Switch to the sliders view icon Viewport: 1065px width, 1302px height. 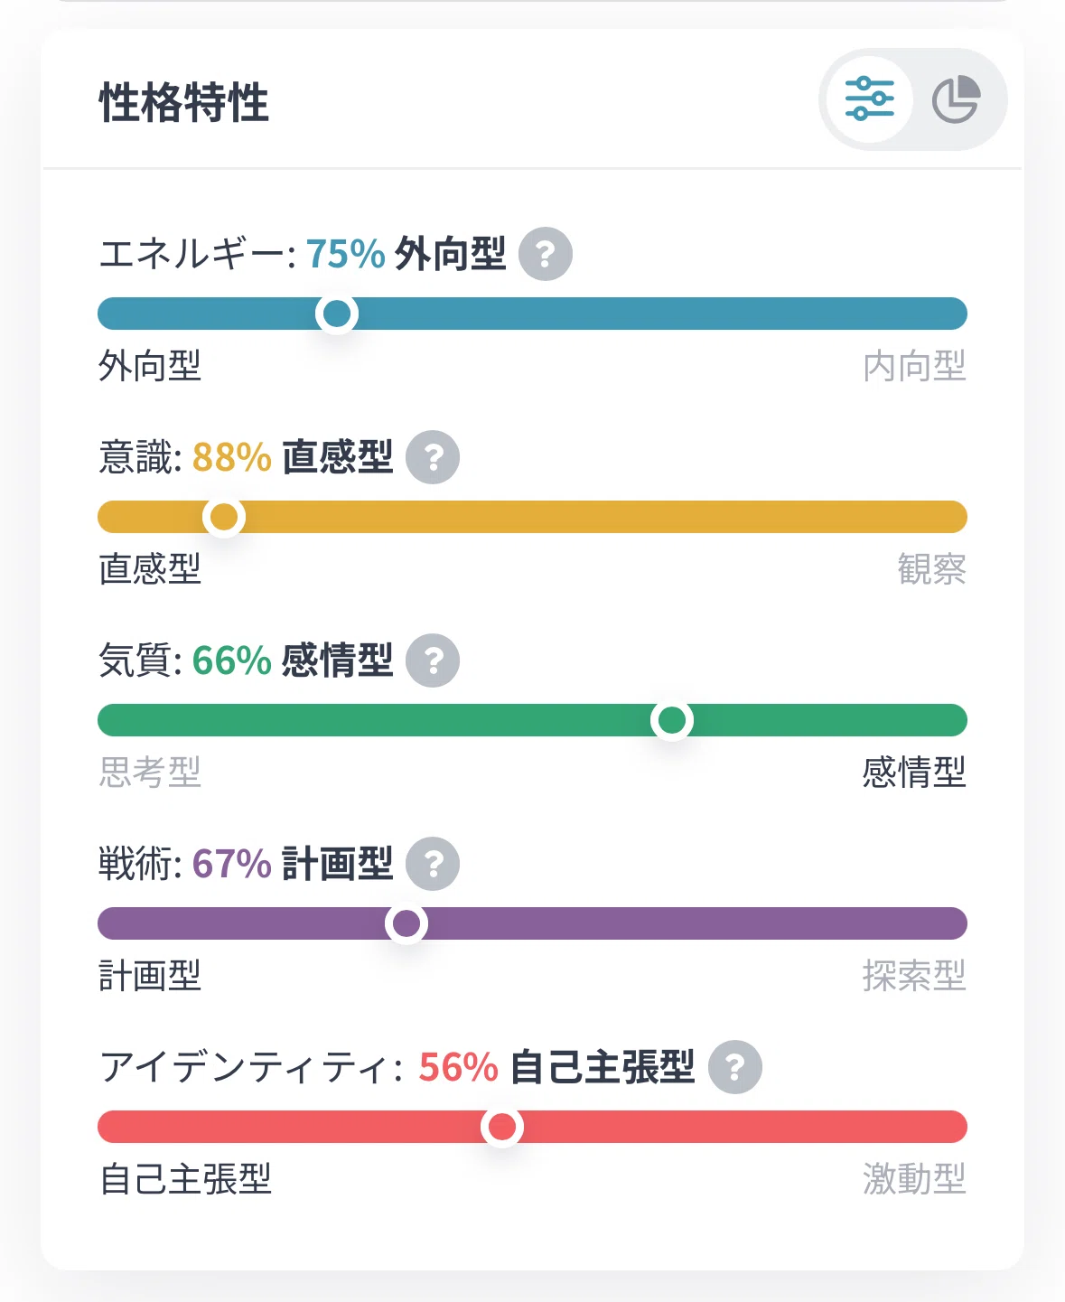point(869,99)
